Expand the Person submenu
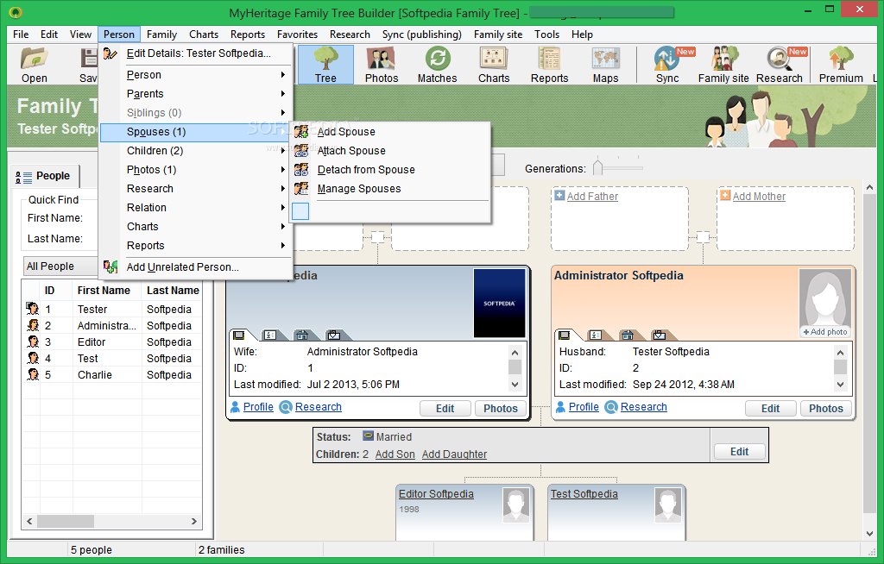The image size is (884, 564). tap(196, 75)
